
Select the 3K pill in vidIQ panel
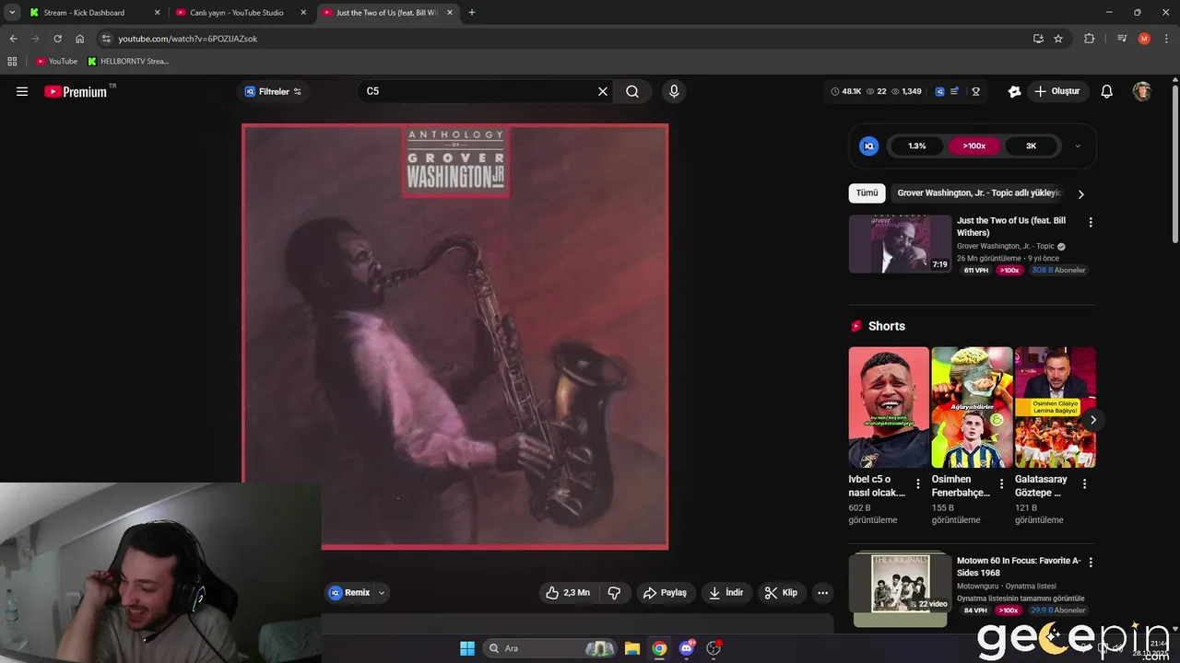(1031, 145)
